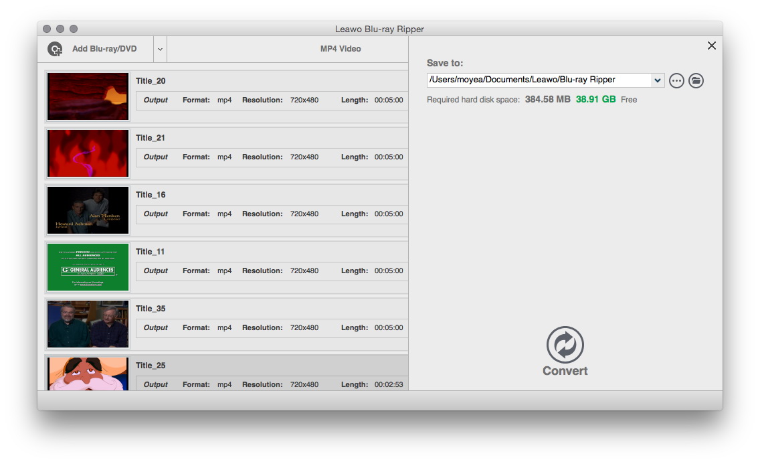Close the Save to side panel
760x464 pixels.
712,46
